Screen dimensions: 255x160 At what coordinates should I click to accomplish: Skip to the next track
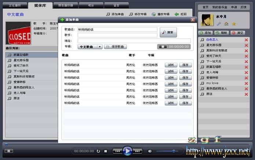click(x=137, y=151)
